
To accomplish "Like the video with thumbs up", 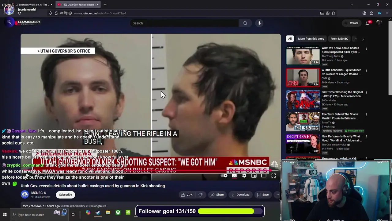I will tap(187, 195).
